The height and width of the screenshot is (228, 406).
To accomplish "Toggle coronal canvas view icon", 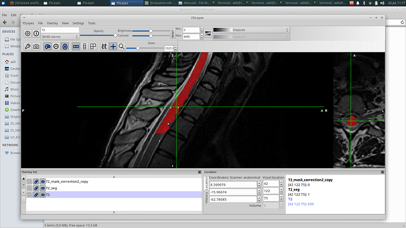I will coord(56,46).
